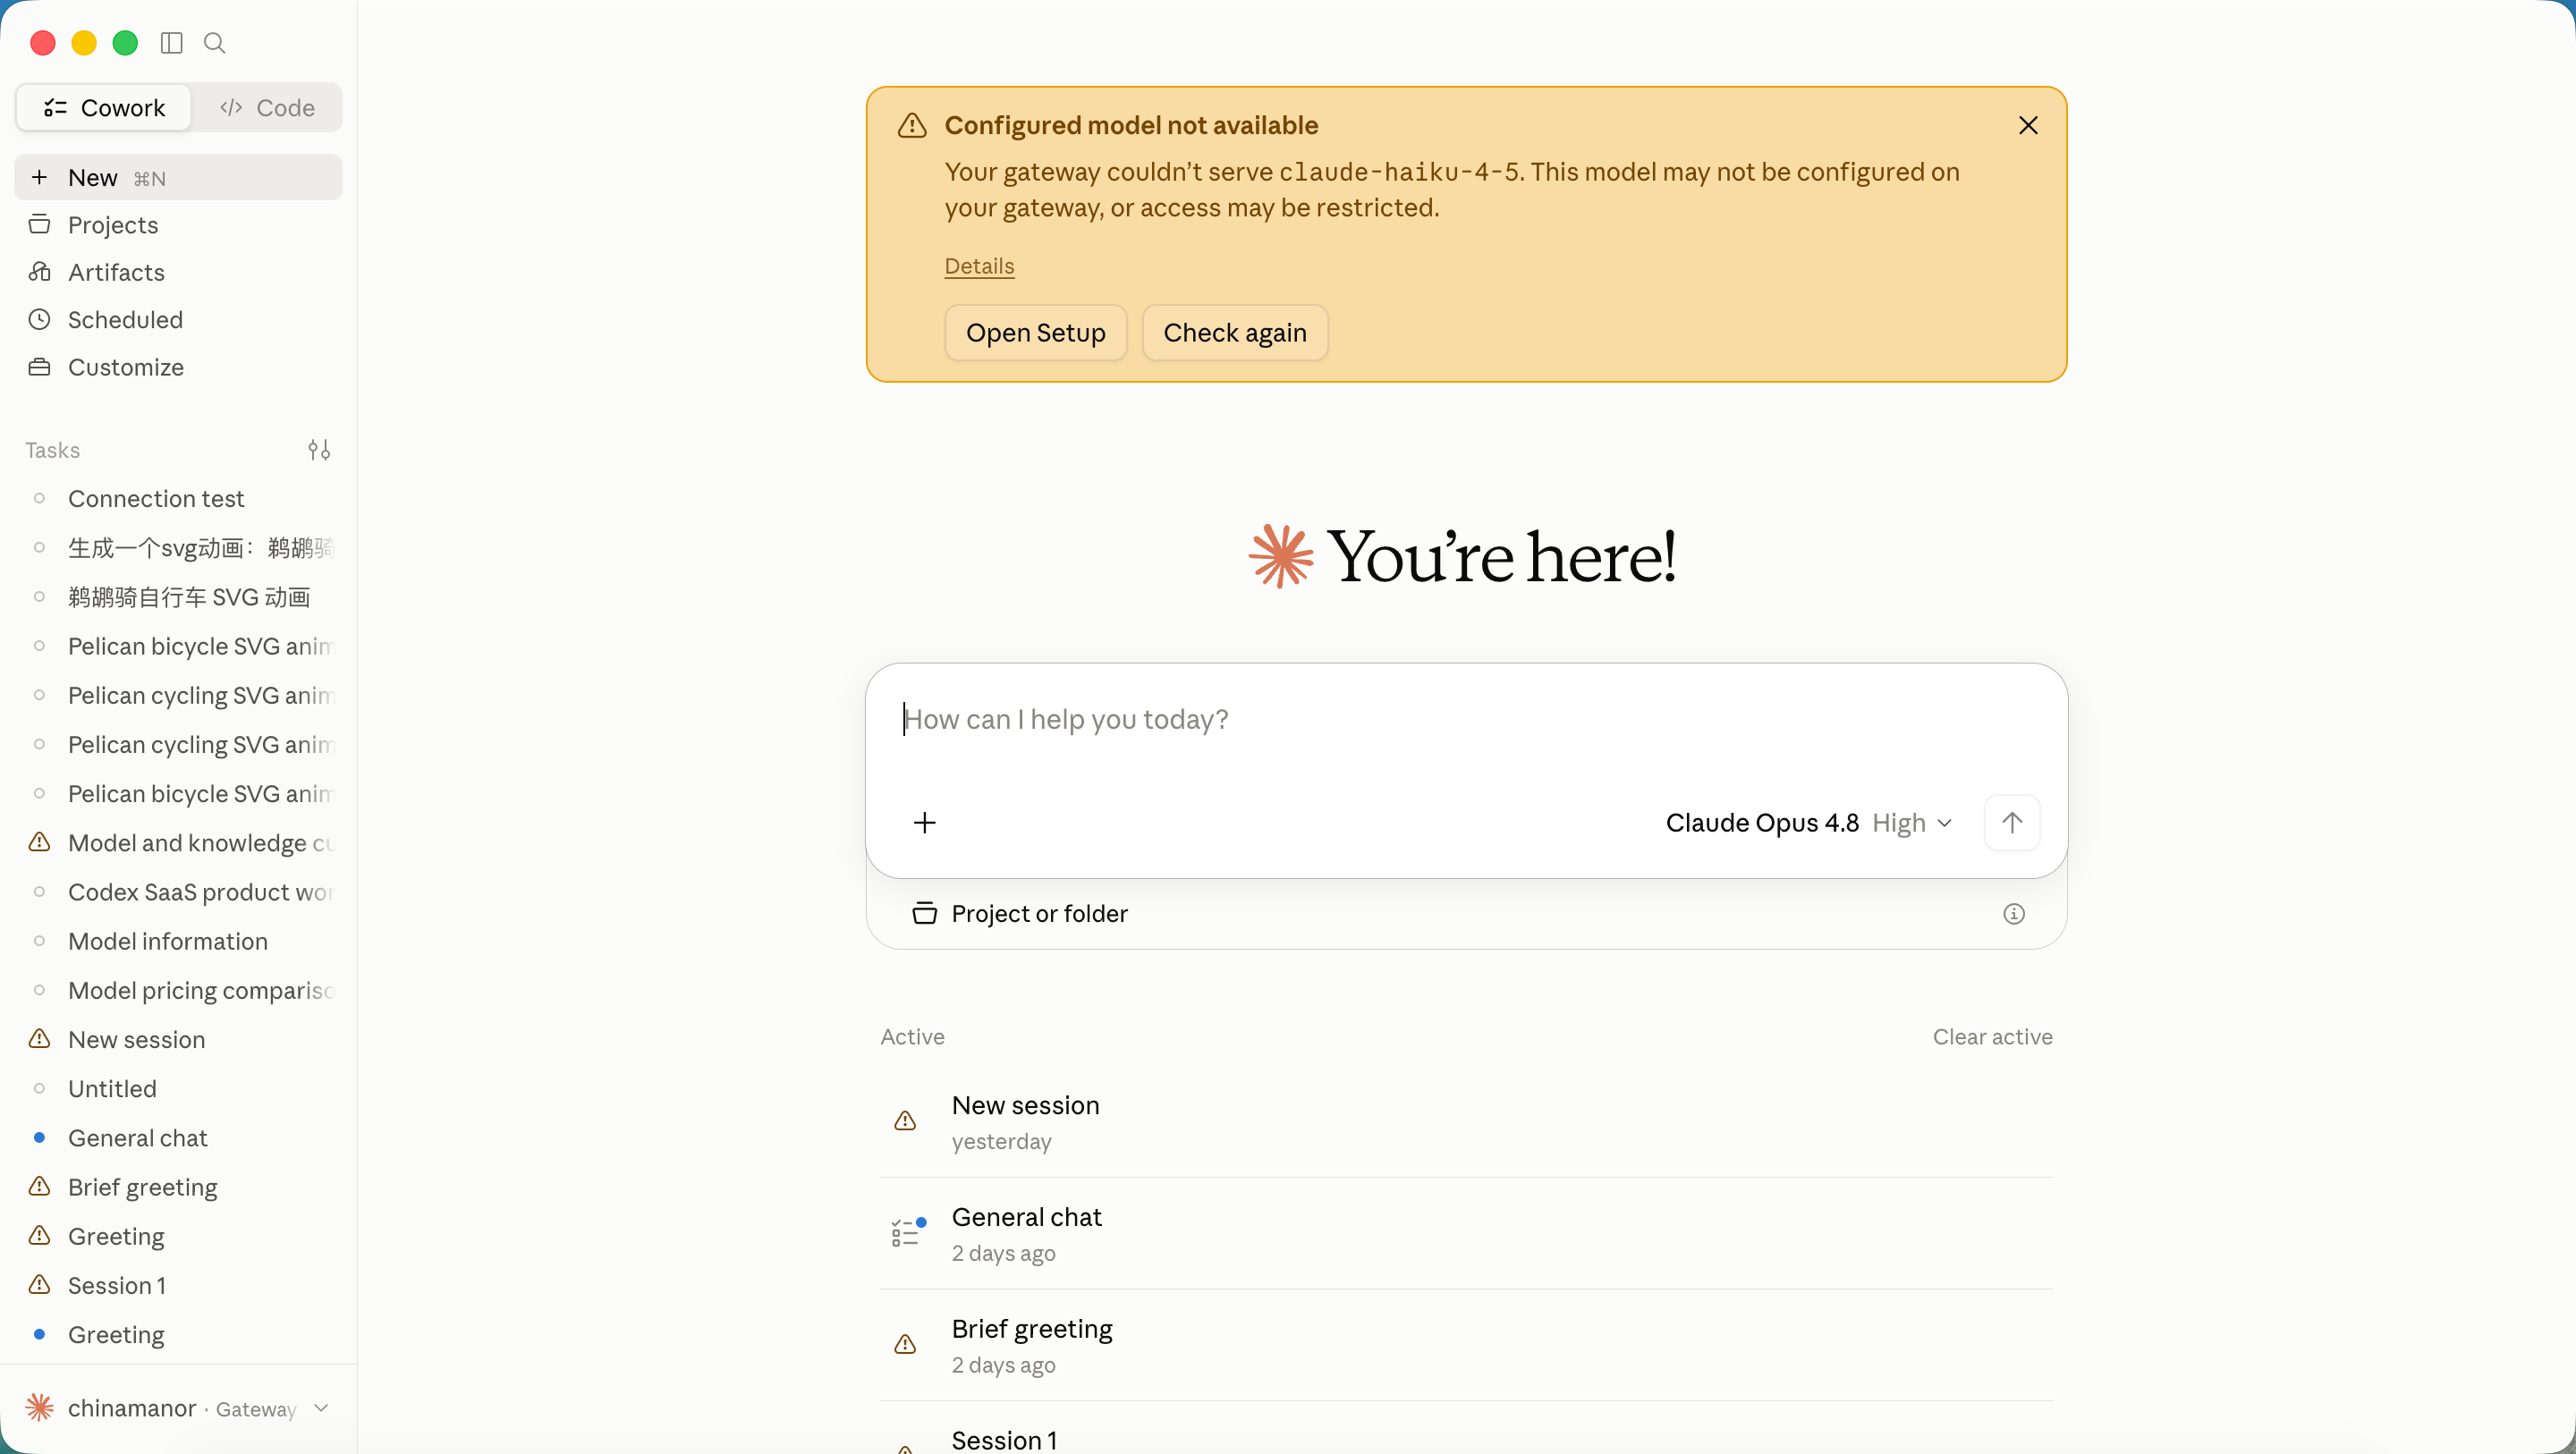Open the New session entry from yesterday

click(x=1466, y=1122)
